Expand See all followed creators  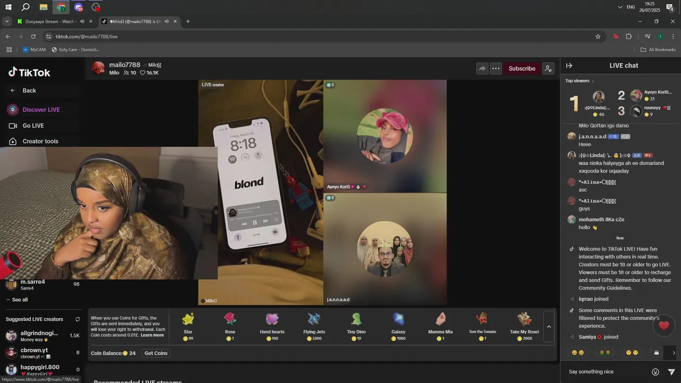coord(17,299)
